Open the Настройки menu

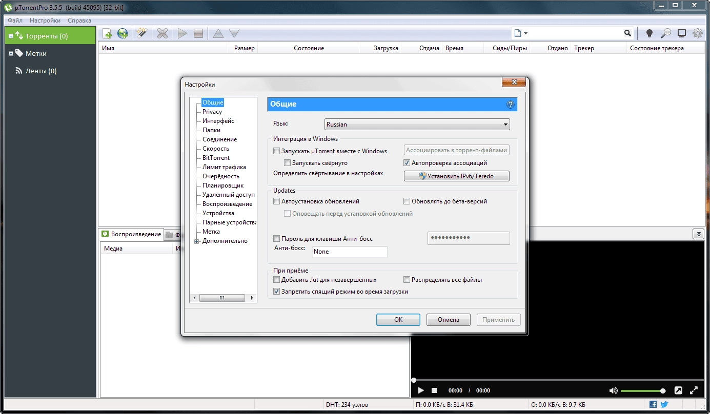pyautogui.click(x=45, y=20)
